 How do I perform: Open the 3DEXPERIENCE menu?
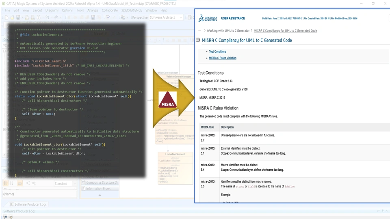pos(132,10)
